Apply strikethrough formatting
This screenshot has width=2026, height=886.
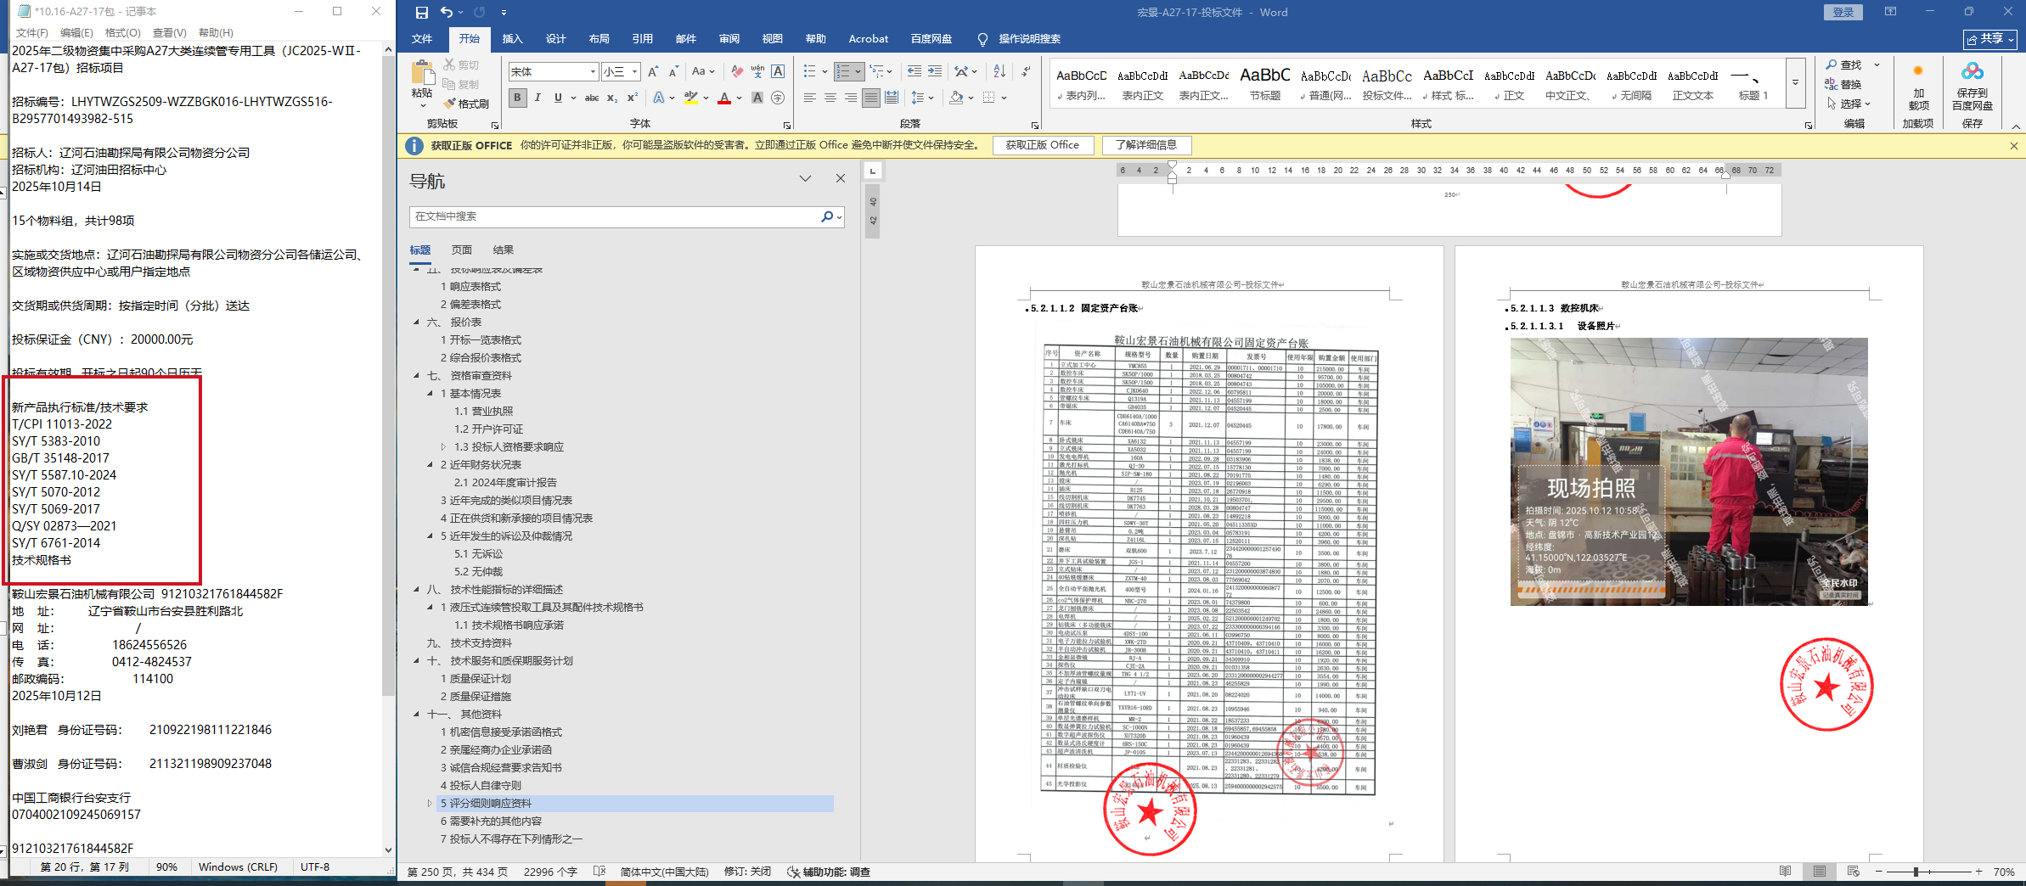pos(592,98)
